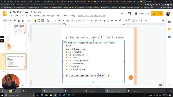This screenshot has height=97, width=173.
Task: Print the presentation with the printer icon
Action: click(19, 20)
